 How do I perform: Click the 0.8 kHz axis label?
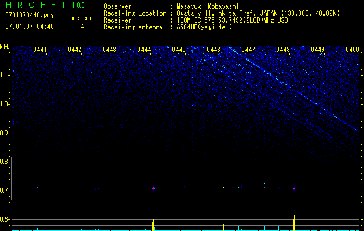click(x=5, y=162)
